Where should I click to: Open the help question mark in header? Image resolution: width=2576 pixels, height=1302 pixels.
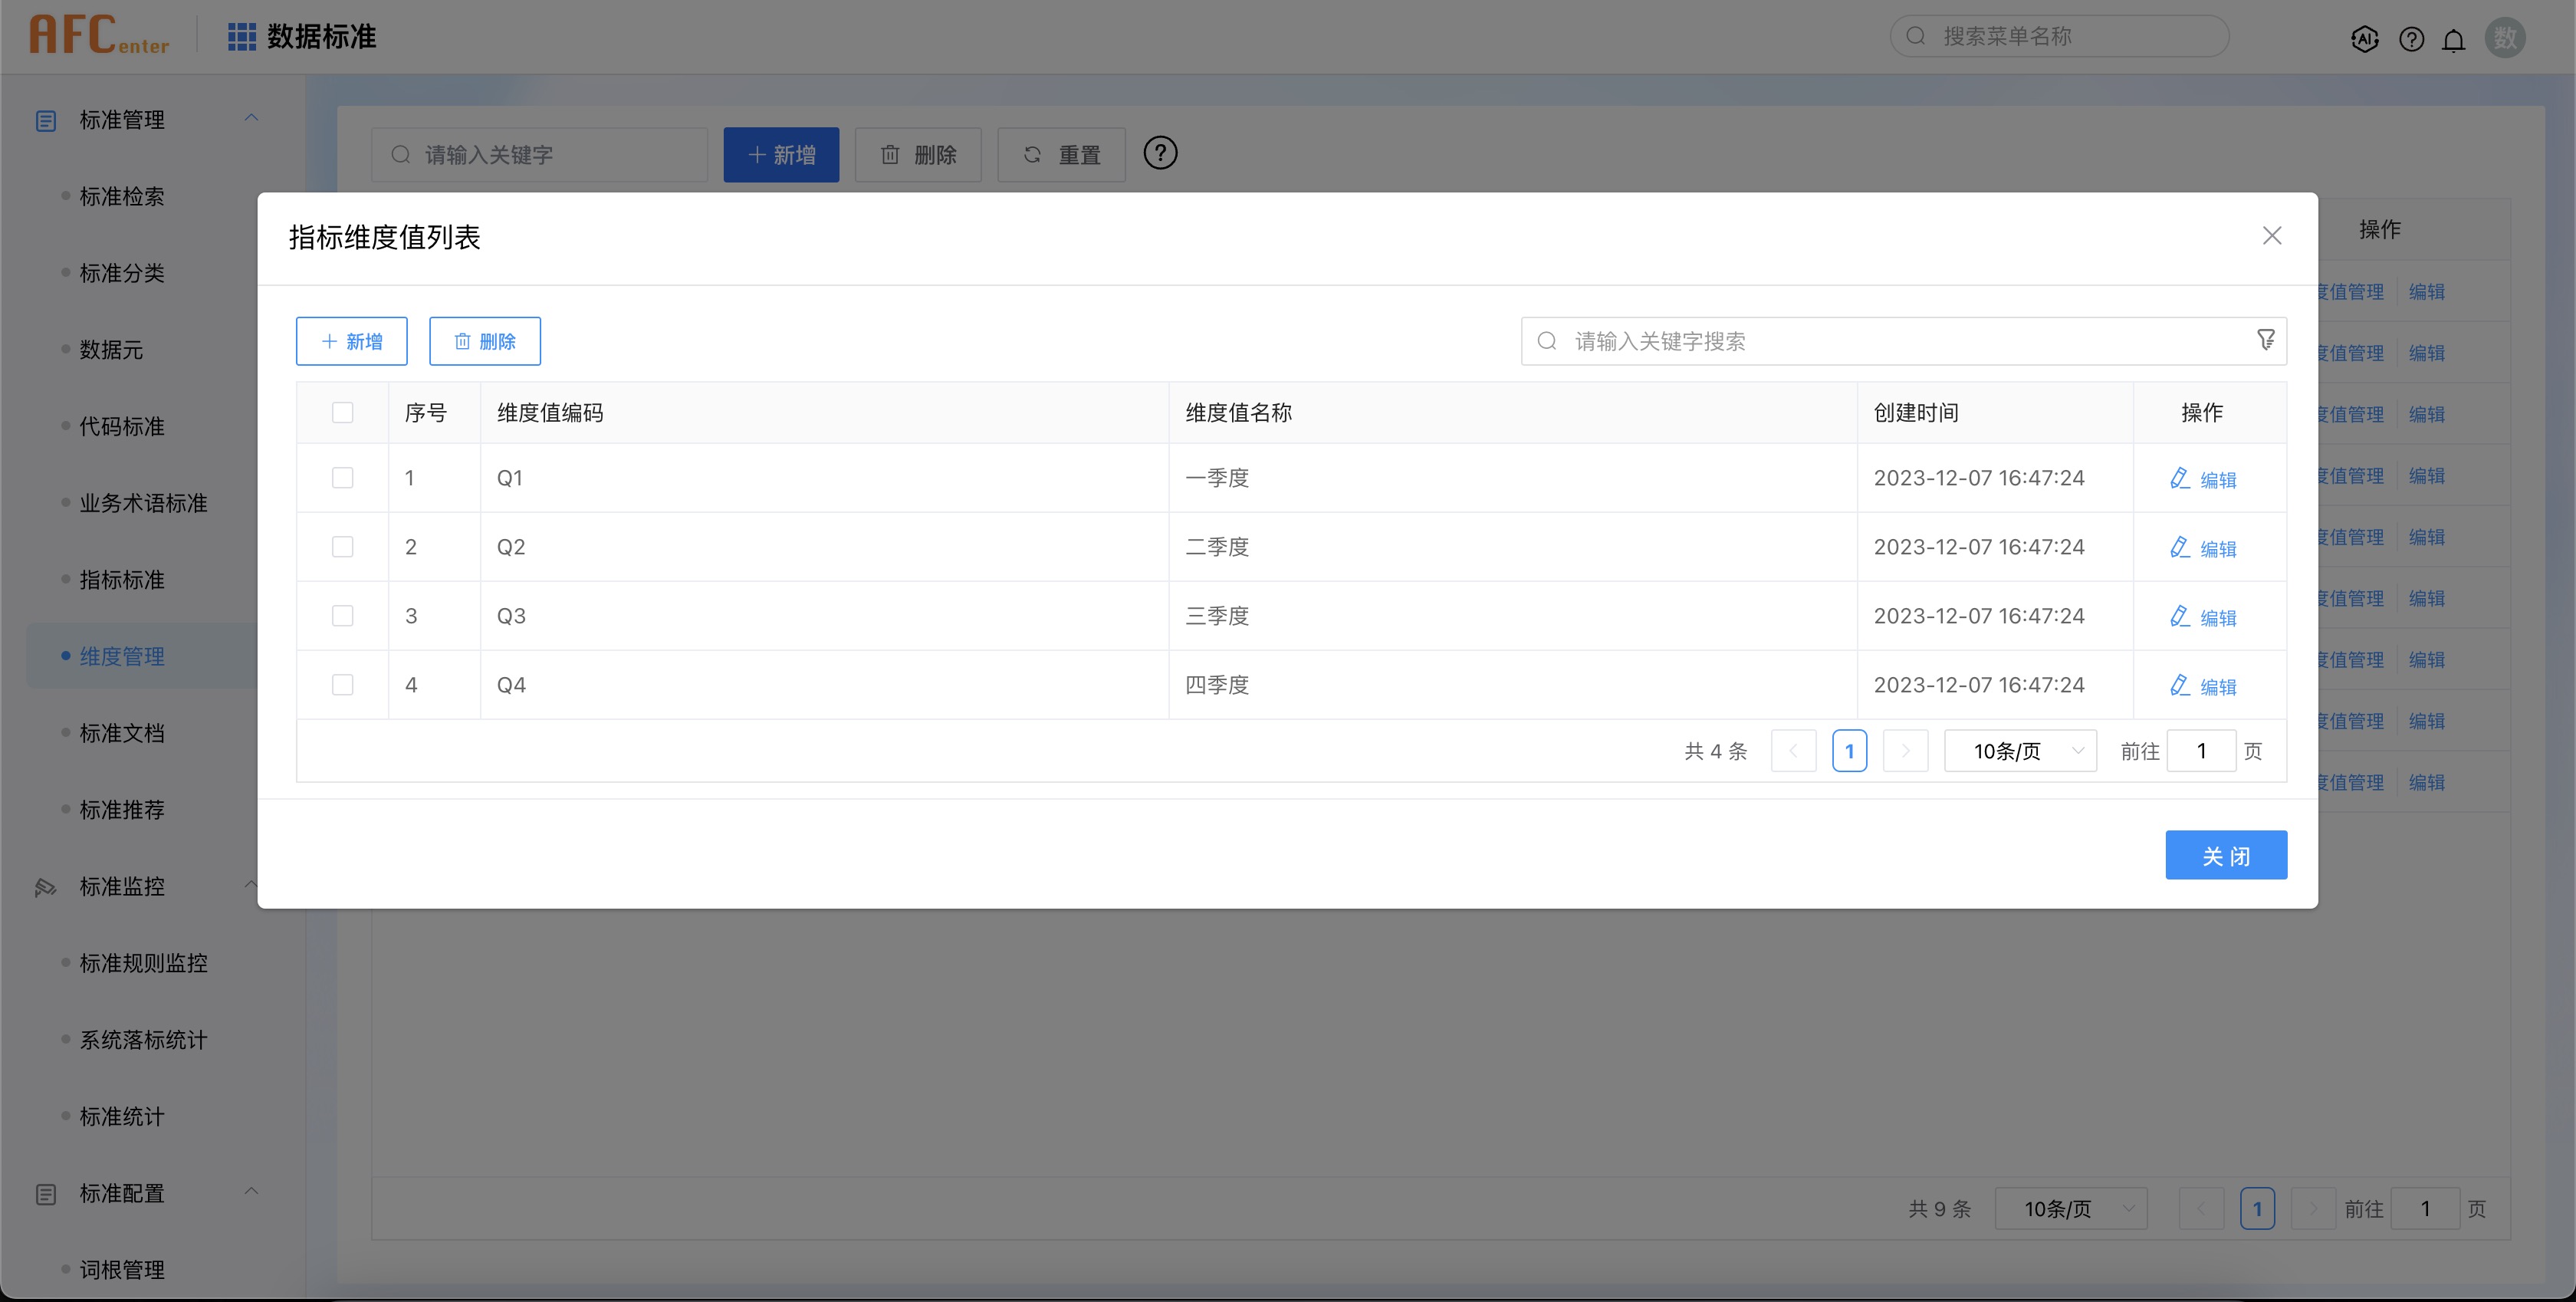(x=2411, y=39)
